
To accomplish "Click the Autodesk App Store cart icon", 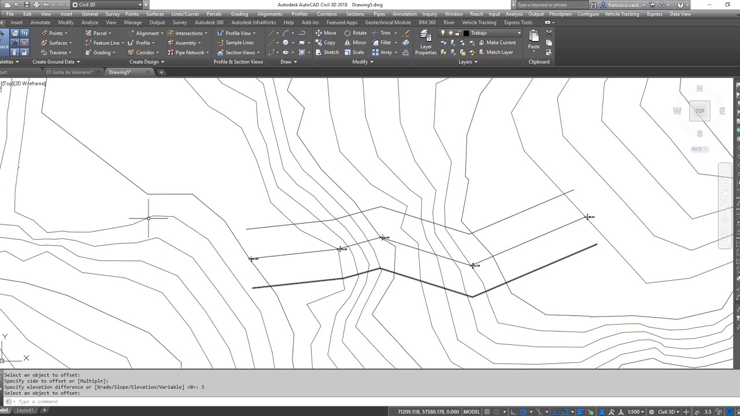I will 653,5.
